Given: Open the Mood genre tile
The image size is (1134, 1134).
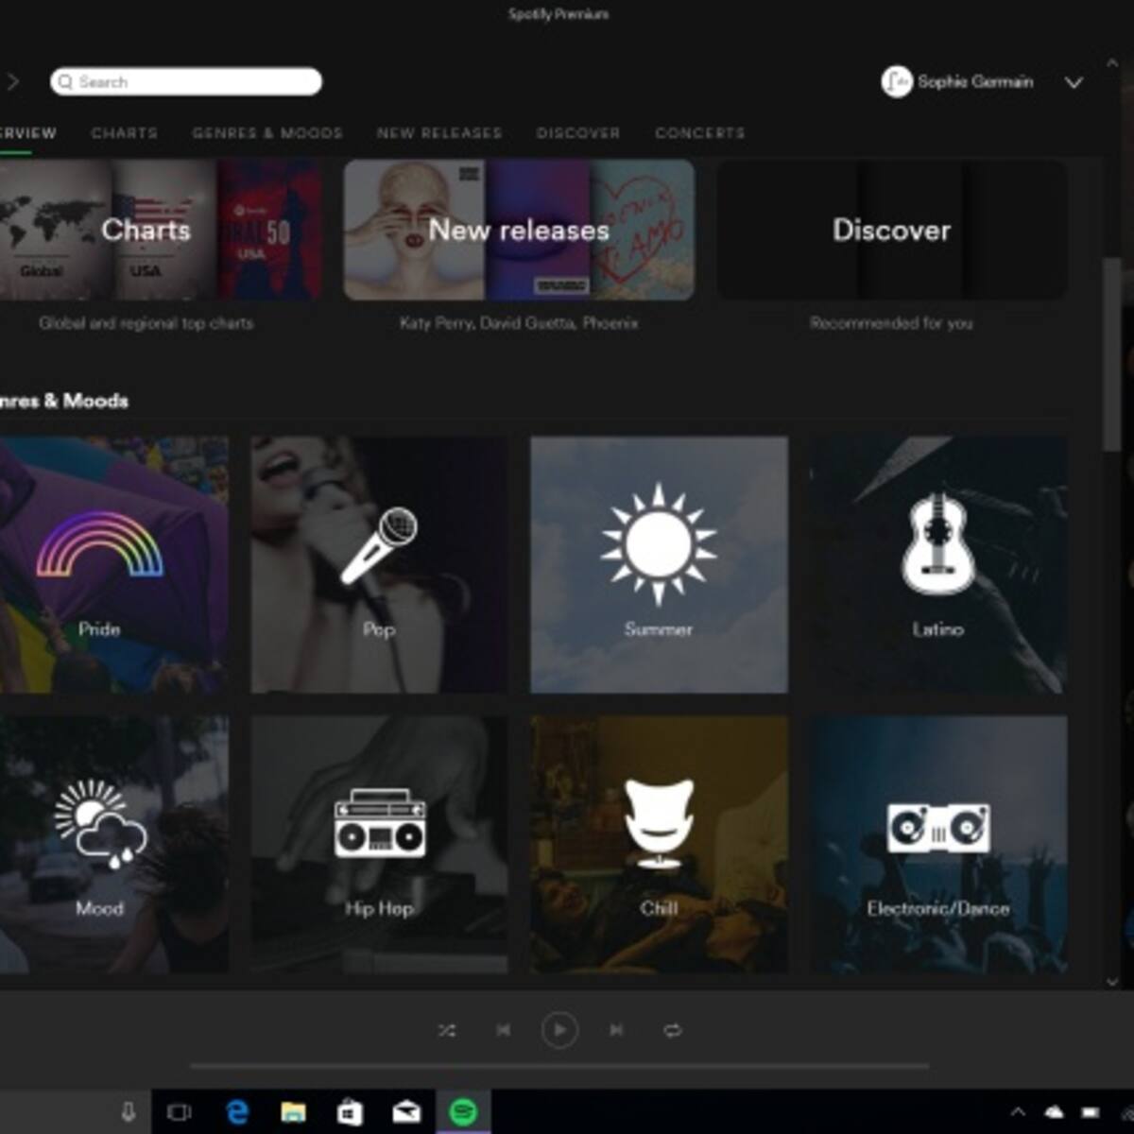Looking at the screenshot, I should [x=113, y=844].
